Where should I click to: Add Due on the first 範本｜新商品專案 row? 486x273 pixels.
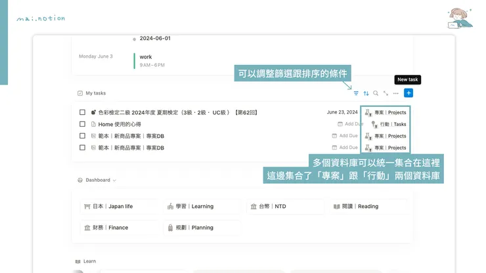click(x=345, y=136)
